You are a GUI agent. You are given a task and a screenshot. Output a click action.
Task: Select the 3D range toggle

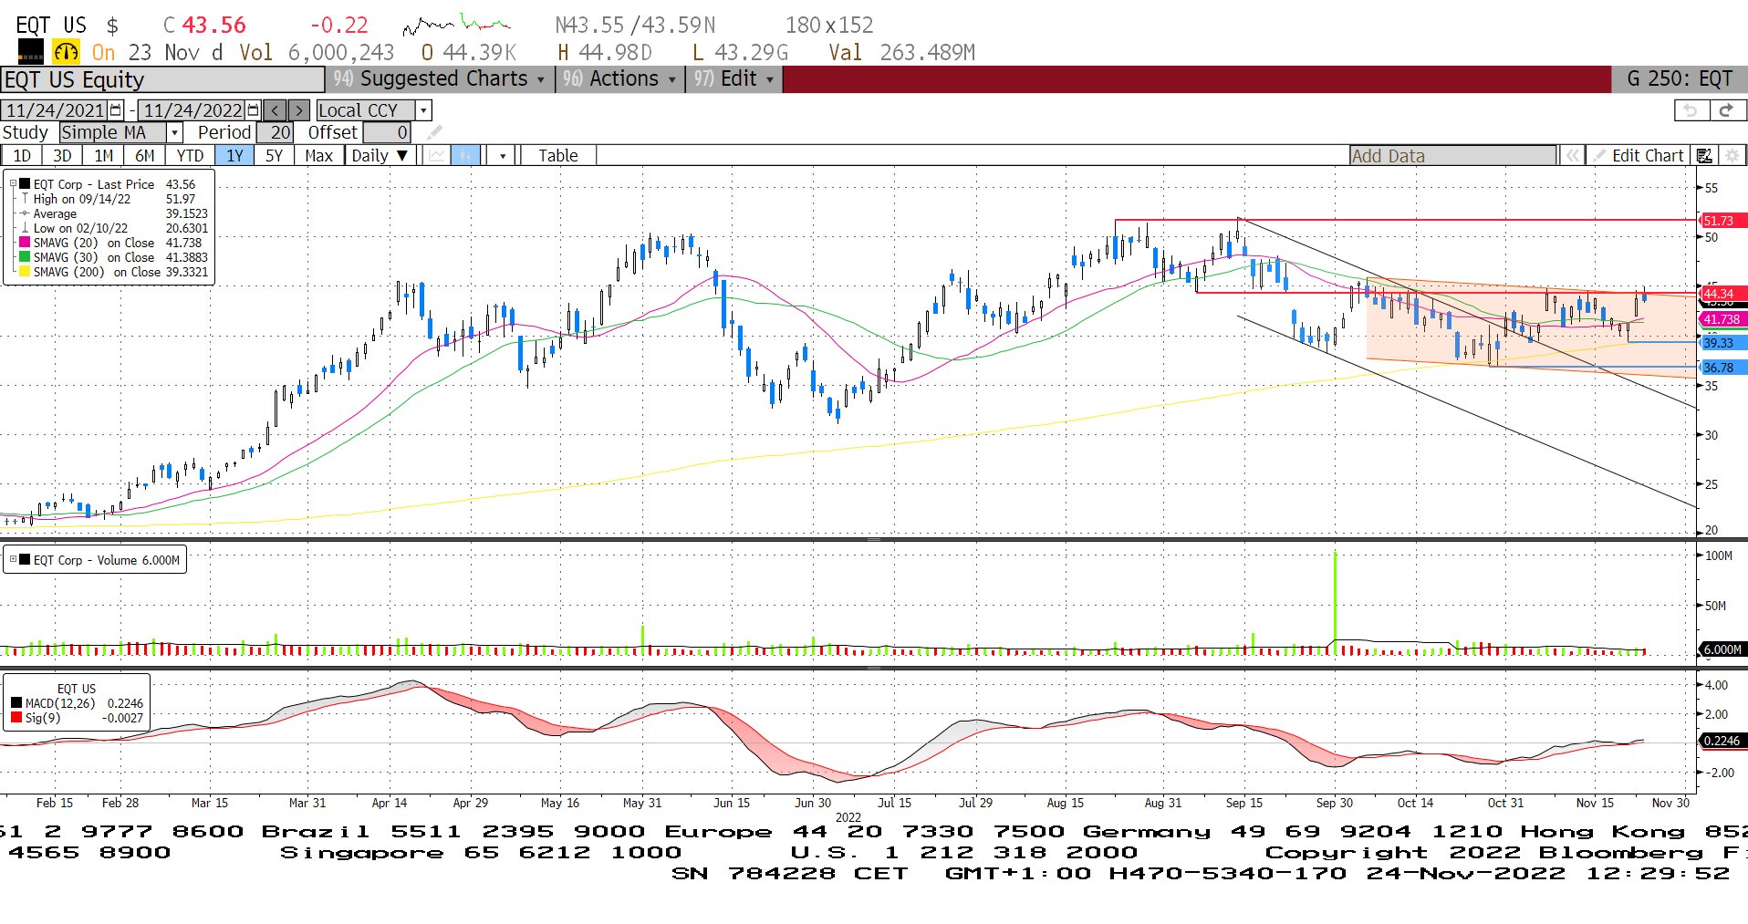tap(62, 156)
